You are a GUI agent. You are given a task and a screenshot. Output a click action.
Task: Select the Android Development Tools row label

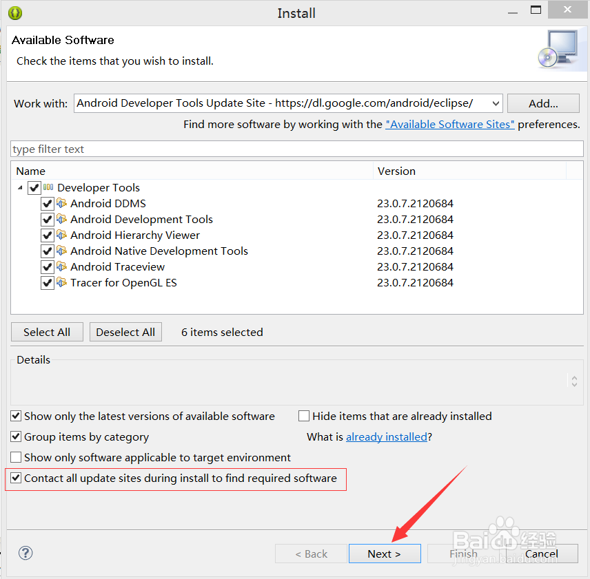(x=141, y=219)
